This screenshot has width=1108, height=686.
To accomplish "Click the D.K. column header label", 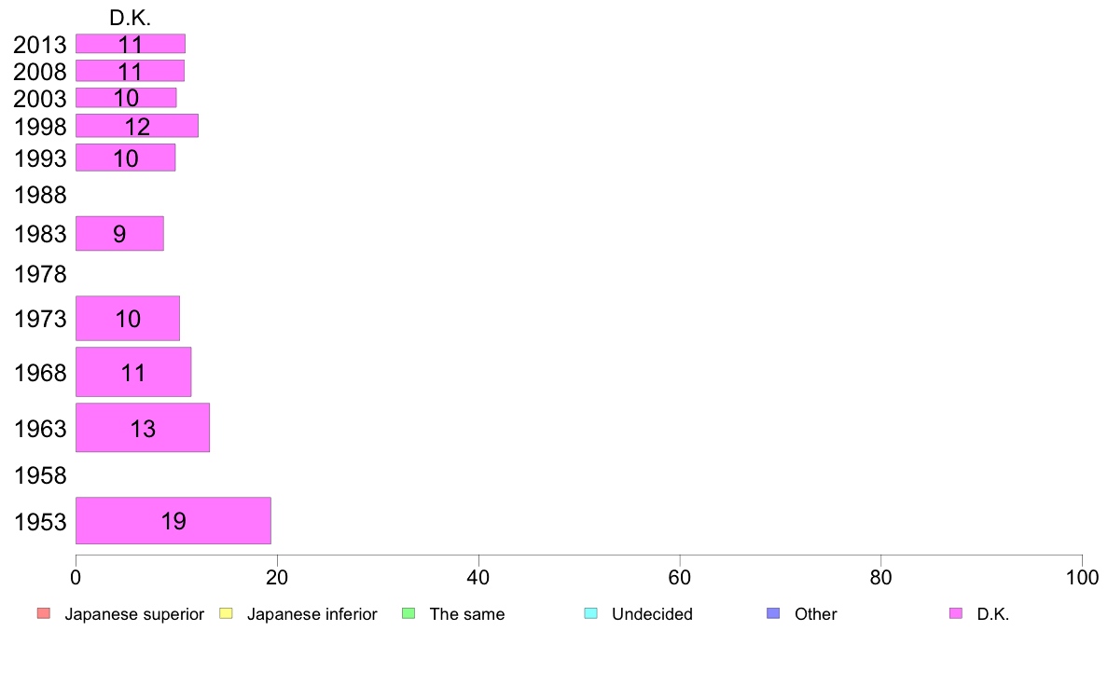I will [130, 18].
